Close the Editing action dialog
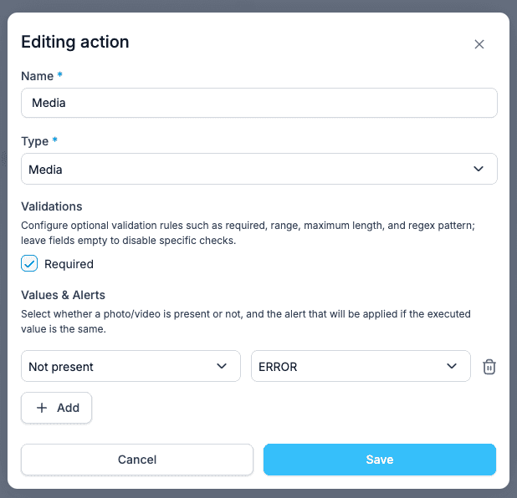 click(479, 44)
